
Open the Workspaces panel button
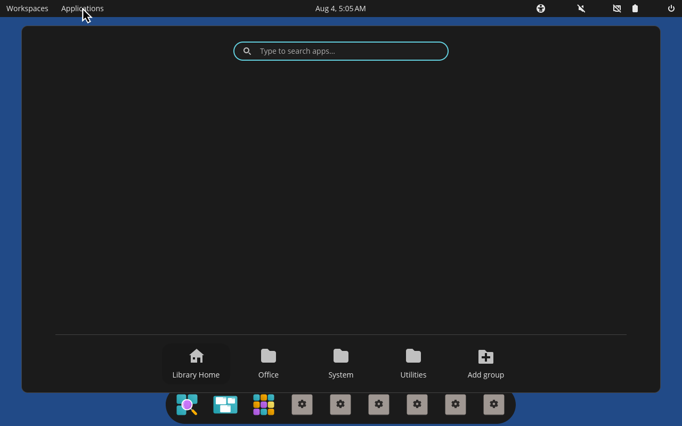[27, 9]
